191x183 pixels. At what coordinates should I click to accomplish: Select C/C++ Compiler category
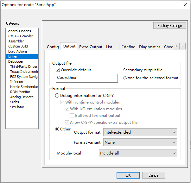click(x=21, y=36)
